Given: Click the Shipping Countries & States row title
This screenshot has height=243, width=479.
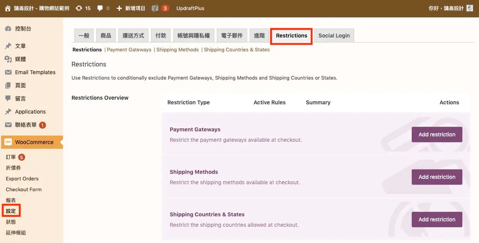Looking at the screenshot, I should point(207,214).
